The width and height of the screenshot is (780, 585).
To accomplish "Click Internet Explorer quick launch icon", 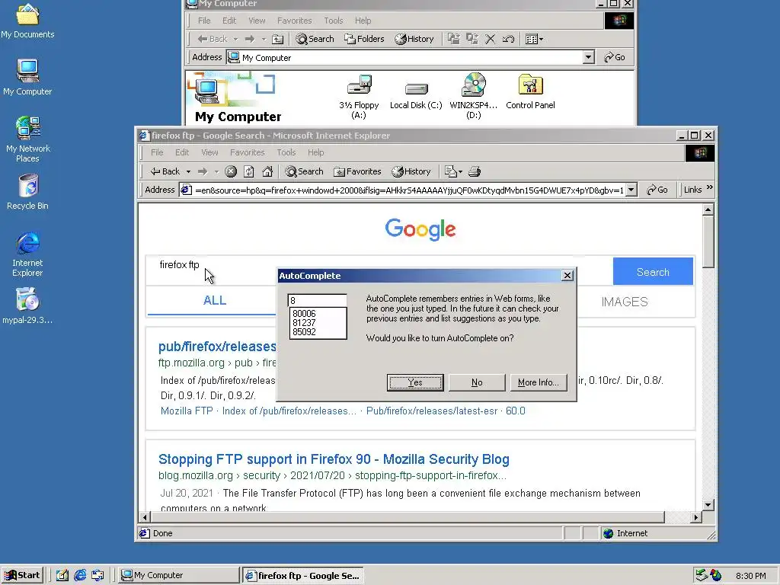I will (x=80, y=575).
